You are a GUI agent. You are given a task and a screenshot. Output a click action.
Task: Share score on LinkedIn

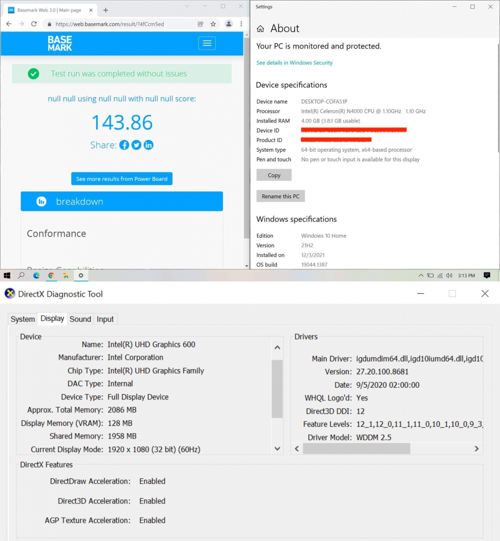pyautogui.click(x=148, y=145)
